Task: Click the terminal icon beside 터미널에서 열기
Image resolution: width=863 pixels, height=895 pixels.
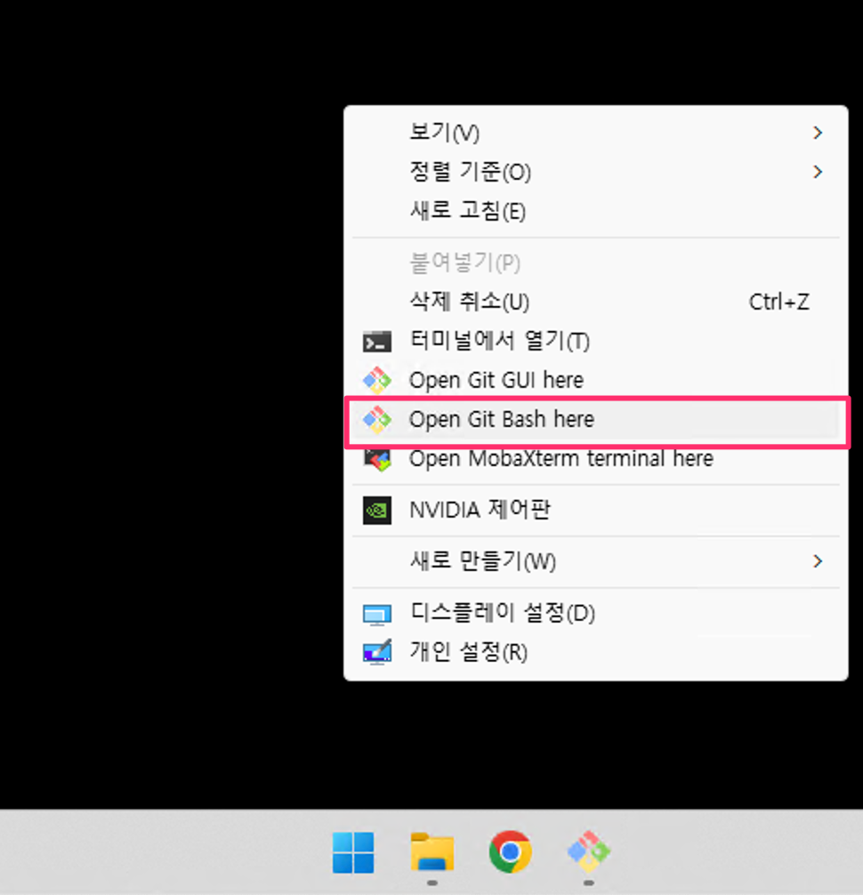Action: coord(376,342)
